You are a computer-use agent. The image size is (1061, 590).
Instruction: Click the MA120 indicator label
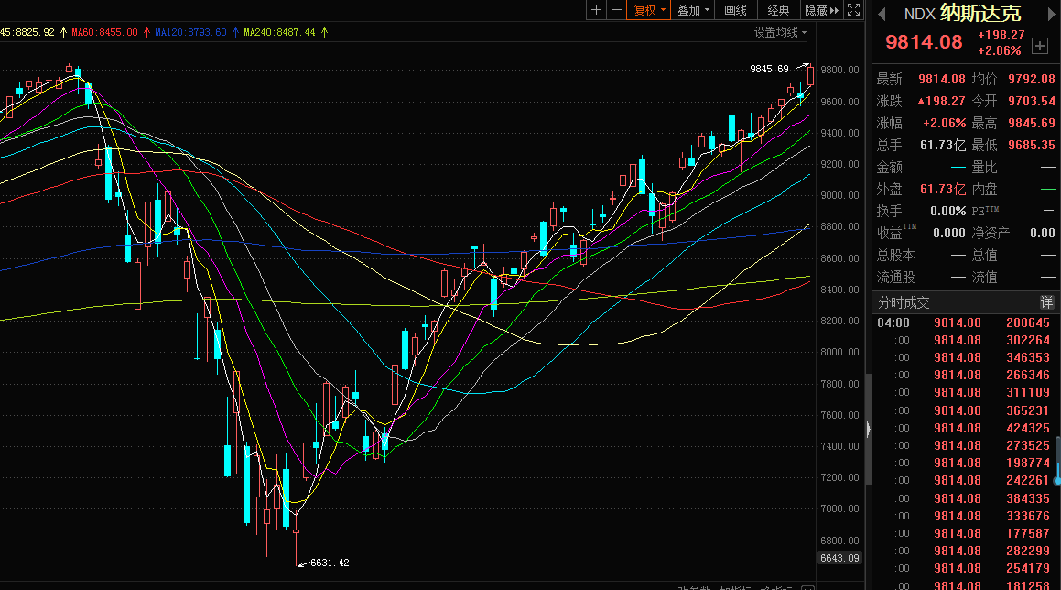pyautogui.click(x=190, y=32)
